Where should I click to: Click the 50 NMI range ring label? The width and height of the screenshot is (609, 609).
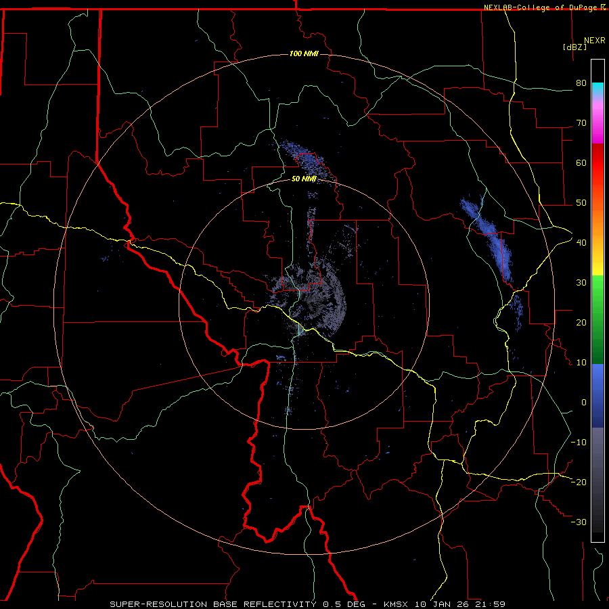coord(304,179)
